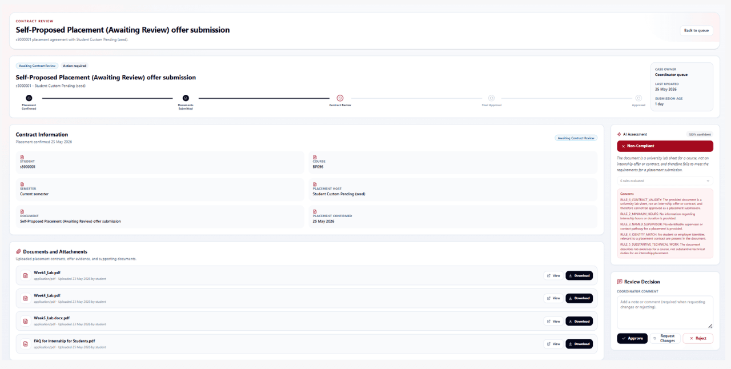Click the RULE_5_SUBSTANTIVE_TECHNICAL_WORK concern text

[x=662, y=248]
